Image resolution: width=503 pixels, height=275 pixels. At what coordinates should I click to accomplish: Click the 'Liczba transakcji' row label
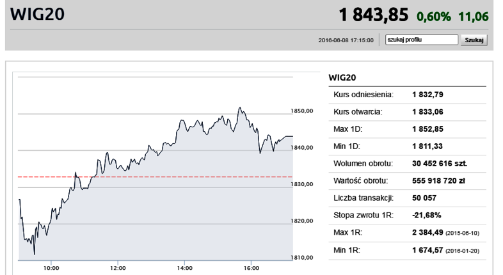[363, 198]
